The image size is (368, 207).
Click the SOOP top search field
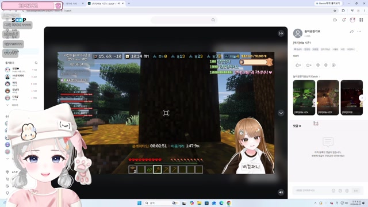click(184, 20)
